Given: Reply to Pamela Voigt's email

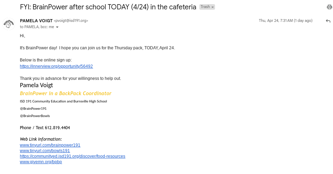Looking at the screenshot, I should (x=328, y=21).
